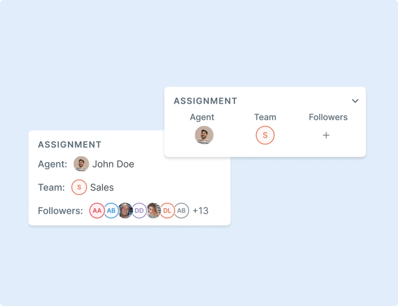Select the S team badge under Team column
The height and width of the screenshot is (306, 398).
pos(265,135)
